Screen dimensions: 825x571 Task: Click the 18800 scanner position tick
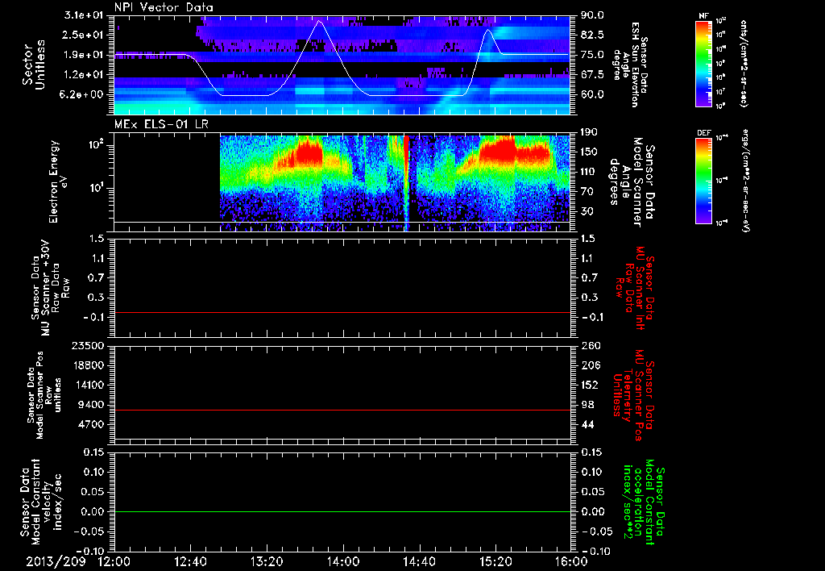click(89, 365)
